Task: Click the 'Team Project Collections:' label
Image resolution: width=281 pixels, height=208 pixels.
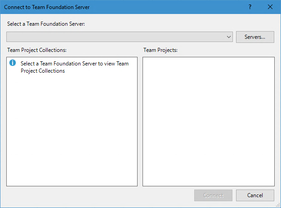Action: point(37,50)
